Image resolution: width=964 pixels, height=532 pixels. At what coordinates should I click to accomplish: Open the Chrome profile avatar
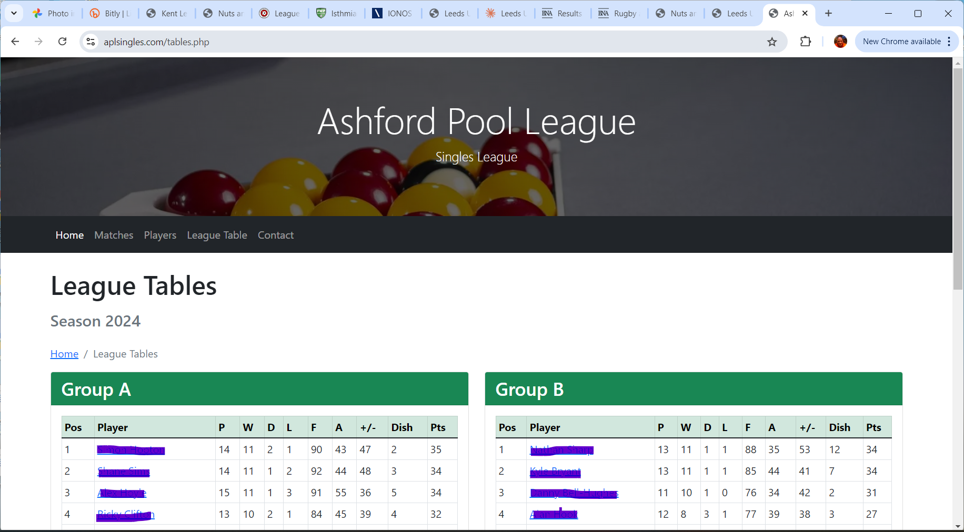point(840,42)
